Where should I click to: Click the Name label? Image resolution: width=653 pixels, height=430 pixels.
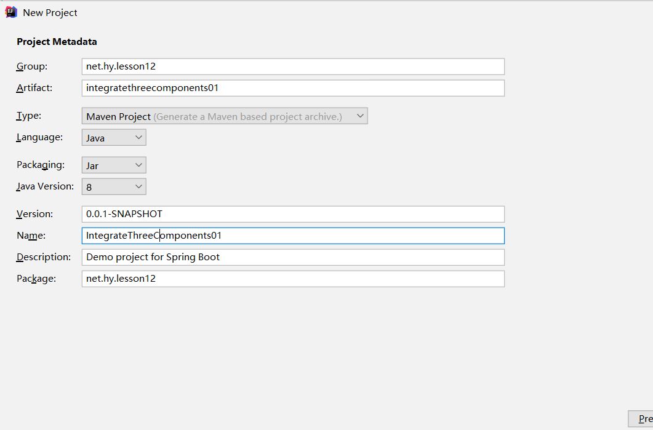31,236
